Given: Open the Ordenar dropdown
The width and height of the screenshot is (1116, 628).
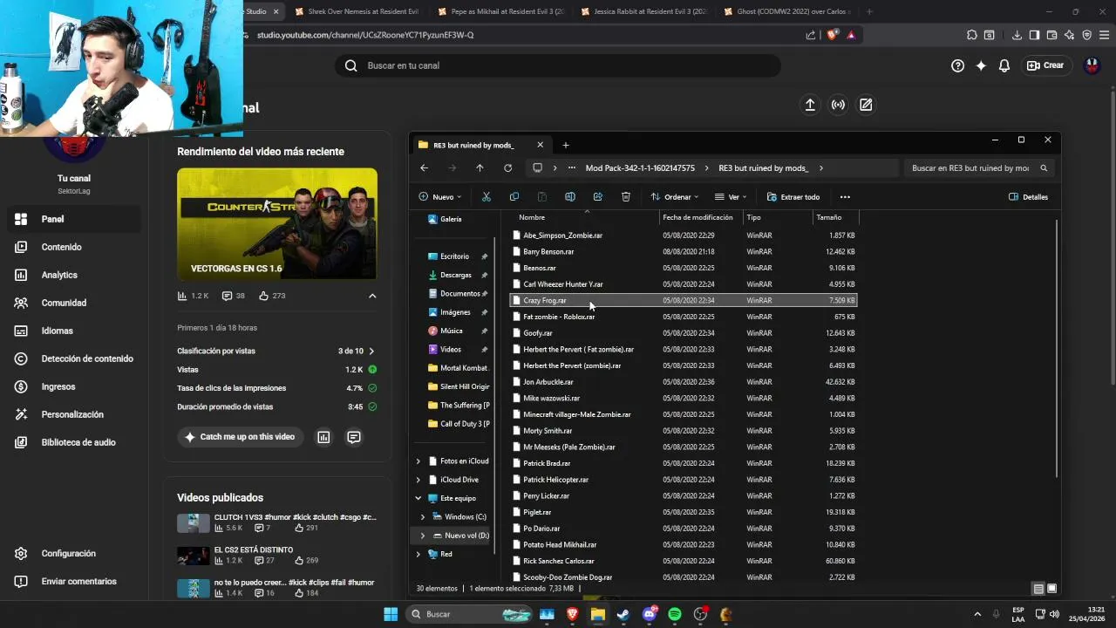Looking at the screenshot, I should (x=675, y=197).
